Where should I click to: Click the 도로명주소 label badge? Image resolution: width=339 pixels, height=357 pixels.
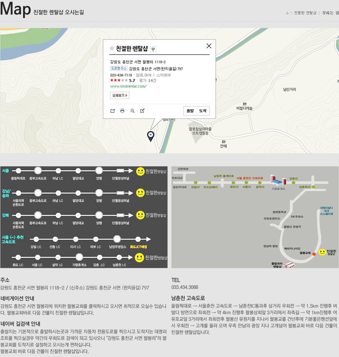[x=119, y=69]
